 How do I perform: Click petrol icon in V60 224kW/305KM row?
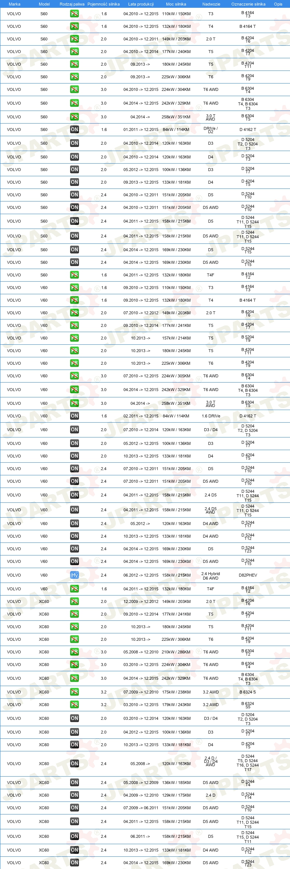click(x=74, y=376)
